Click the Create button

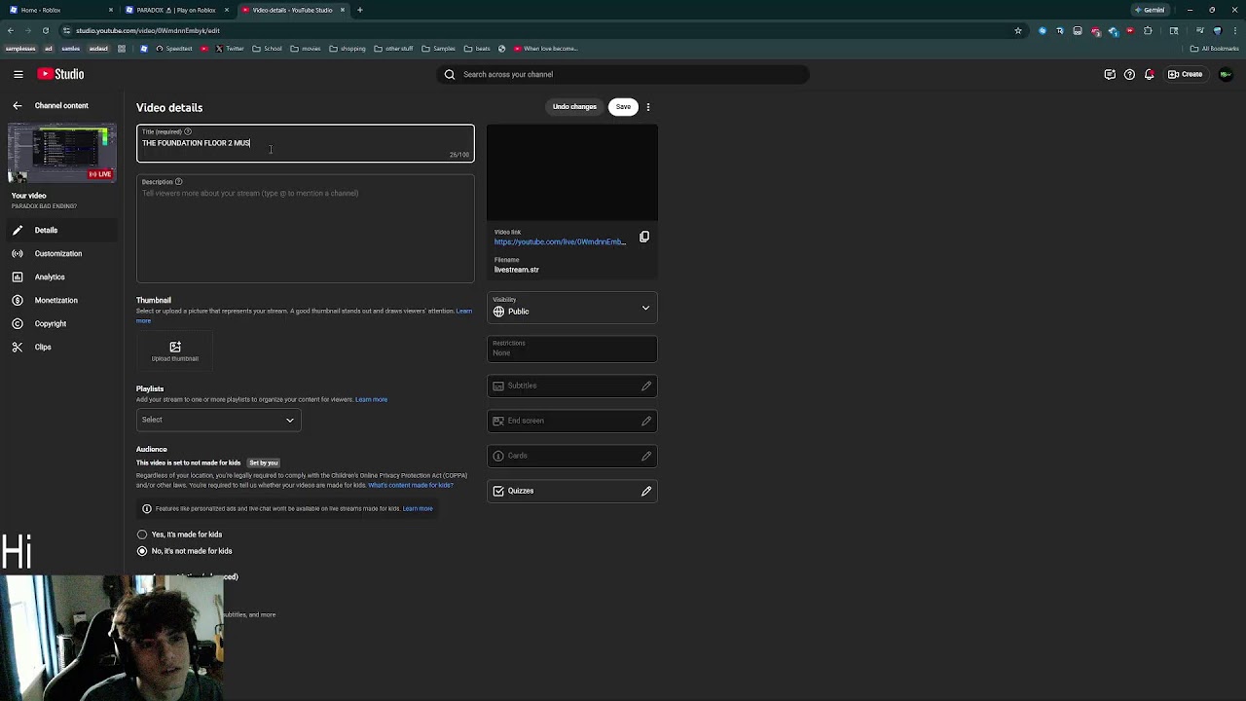tap(1186, 74)
